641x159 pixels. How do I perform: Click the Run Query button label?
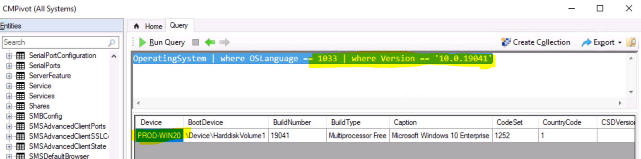(x=167, y=42)
